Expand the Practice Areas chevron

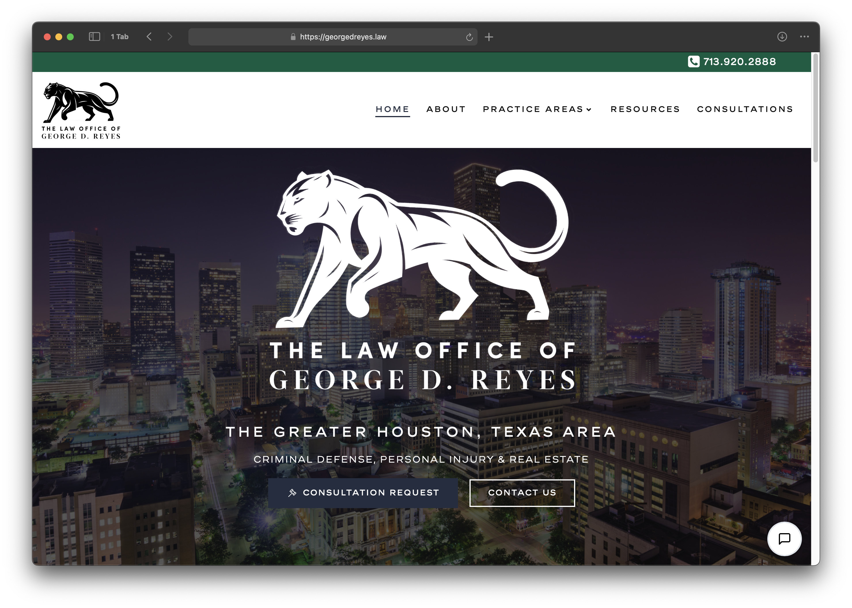point(589,109)
